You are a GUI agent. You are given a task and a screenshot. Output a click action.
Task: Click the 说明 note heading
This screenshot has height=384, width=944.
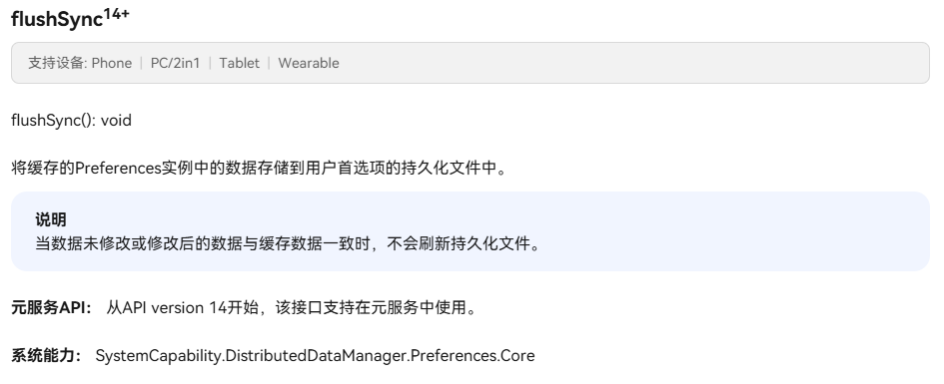51,220
